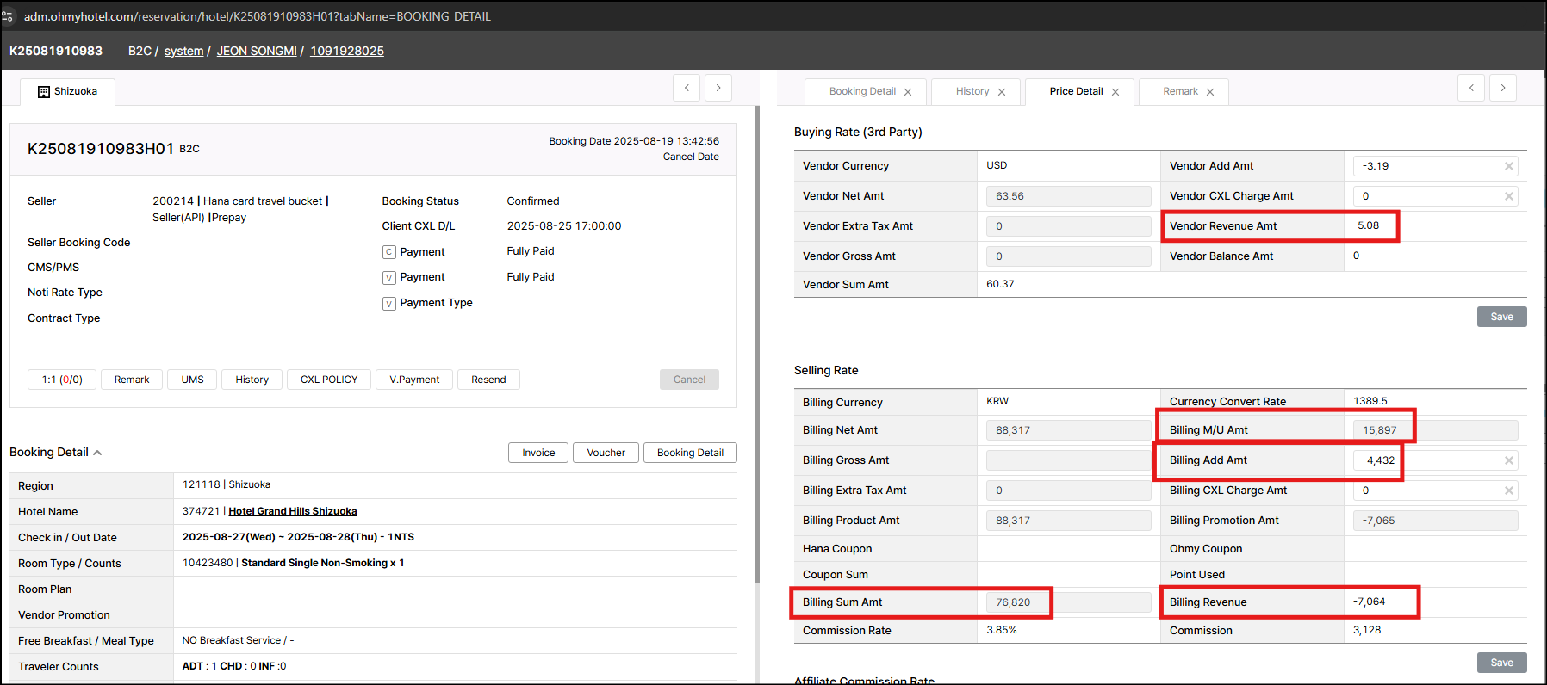The width and height of the screenshot is (1547, 685).
Task: Clear the Vendor CXL Charge Amt field
Action: [1508, 196]
